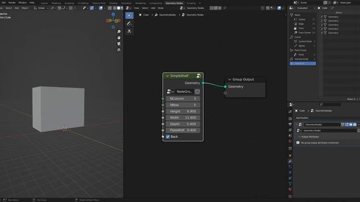This screenshot has height=202, width=360.
Task: Click Cube in node editor breadcrumb
Action: click(x=146, y=15)
